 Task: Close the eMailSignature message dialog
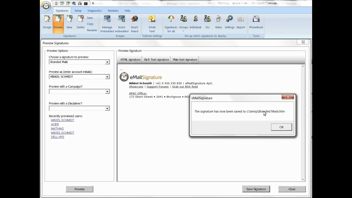(288, 97)
